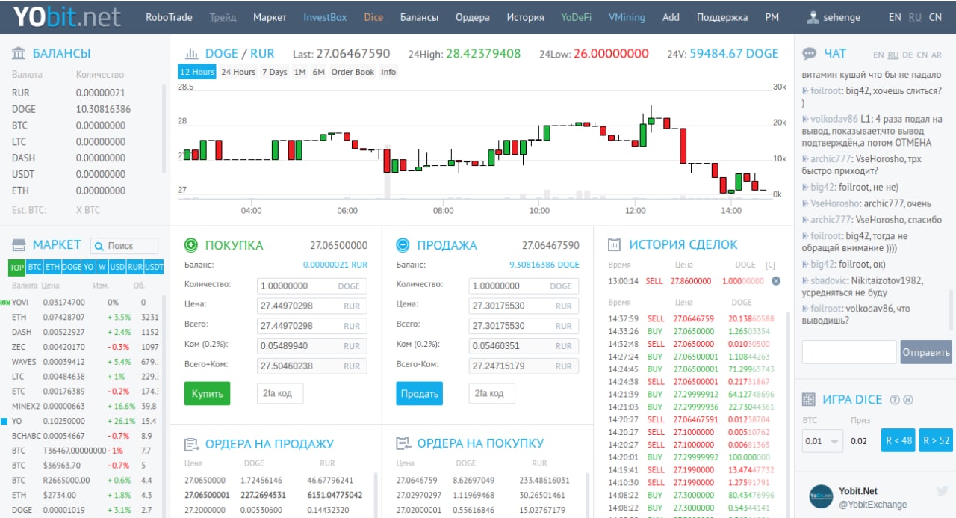Open InvestBox in the top menu
Image resolution: width=956 pixels, height=518 pixels.
pyautogui.click(x=325, y=17)
